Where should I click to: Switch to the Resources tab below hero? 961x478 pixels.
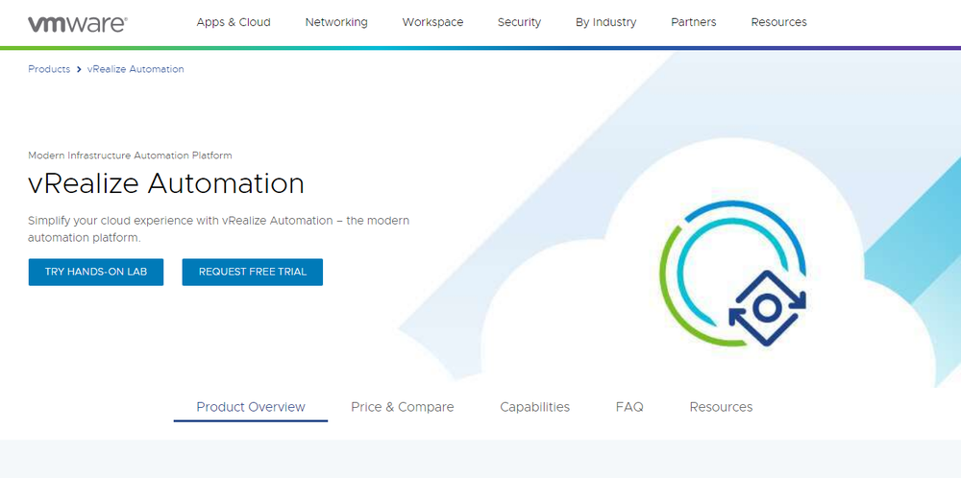[721, 407]
